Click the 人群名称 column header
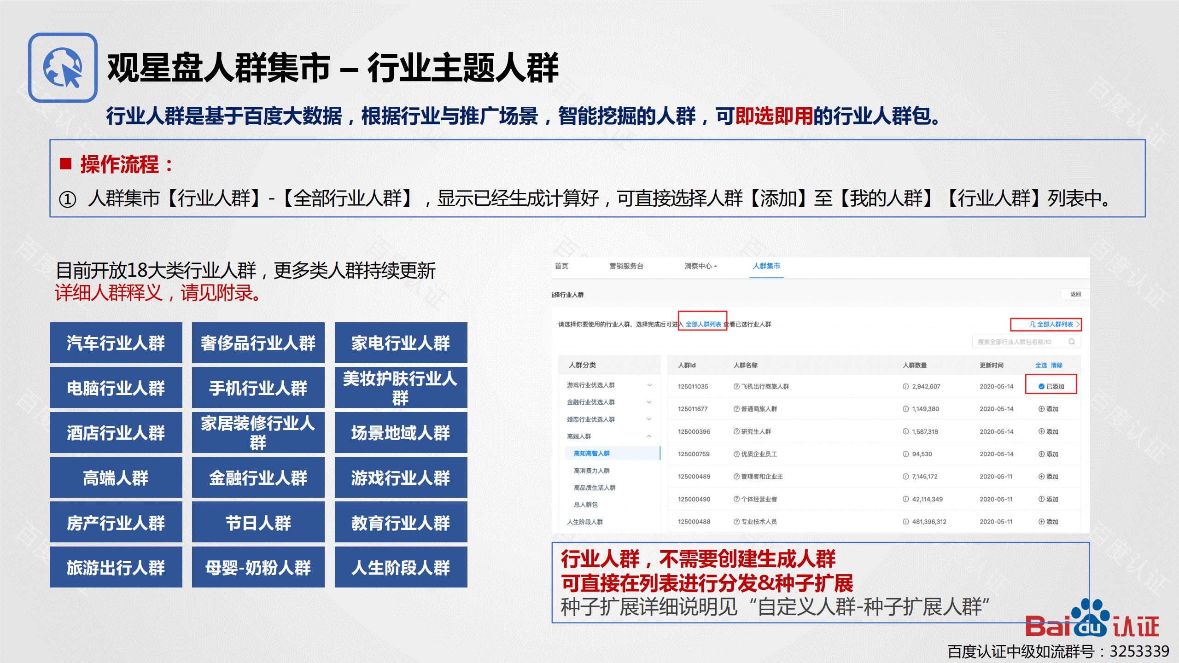This screenshot has width=1179, height=663. tap(745, 365)
